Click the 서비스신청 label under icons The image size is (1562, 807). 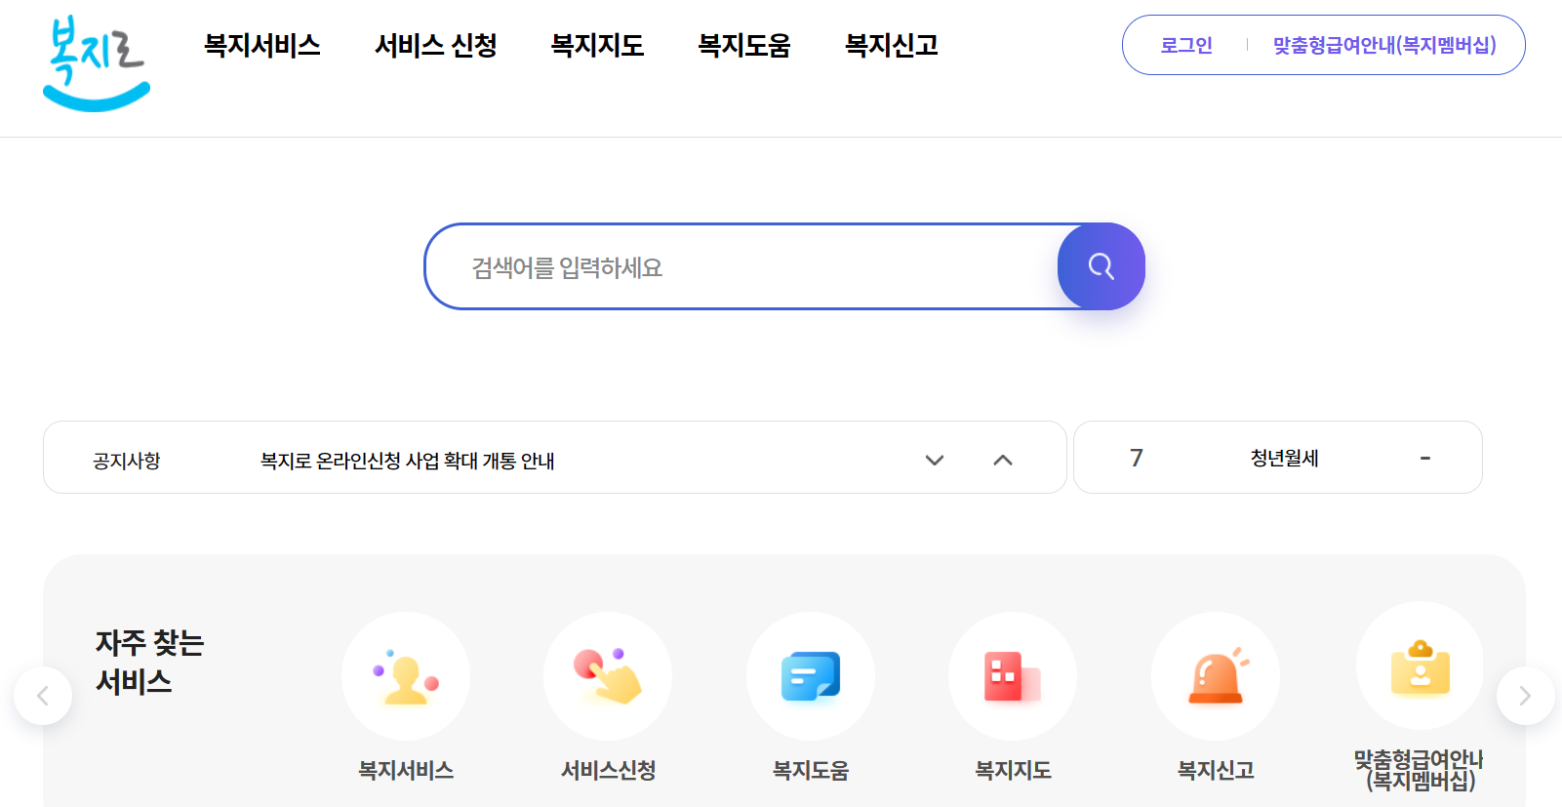(608, 770)
